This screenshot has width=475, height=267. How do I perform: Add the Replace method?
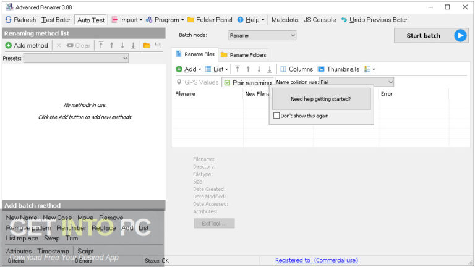104,228
